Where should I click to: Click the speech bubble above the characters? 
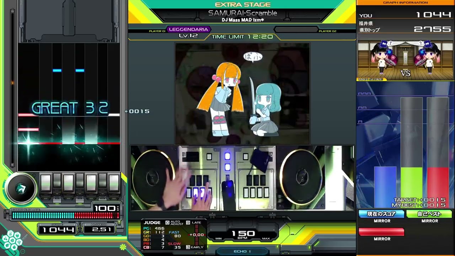click(x=253, y=57)
